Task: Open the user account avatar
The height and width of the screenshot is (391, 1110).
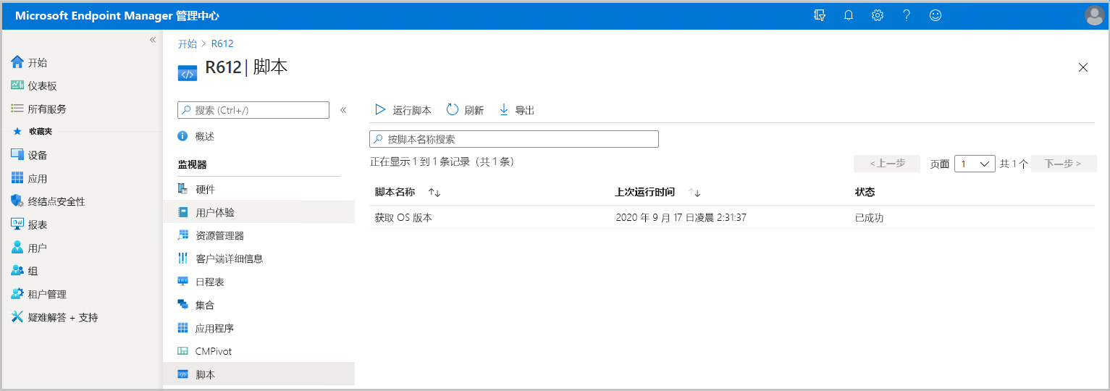Action: pyautogui.click(x=1095, y=15)
